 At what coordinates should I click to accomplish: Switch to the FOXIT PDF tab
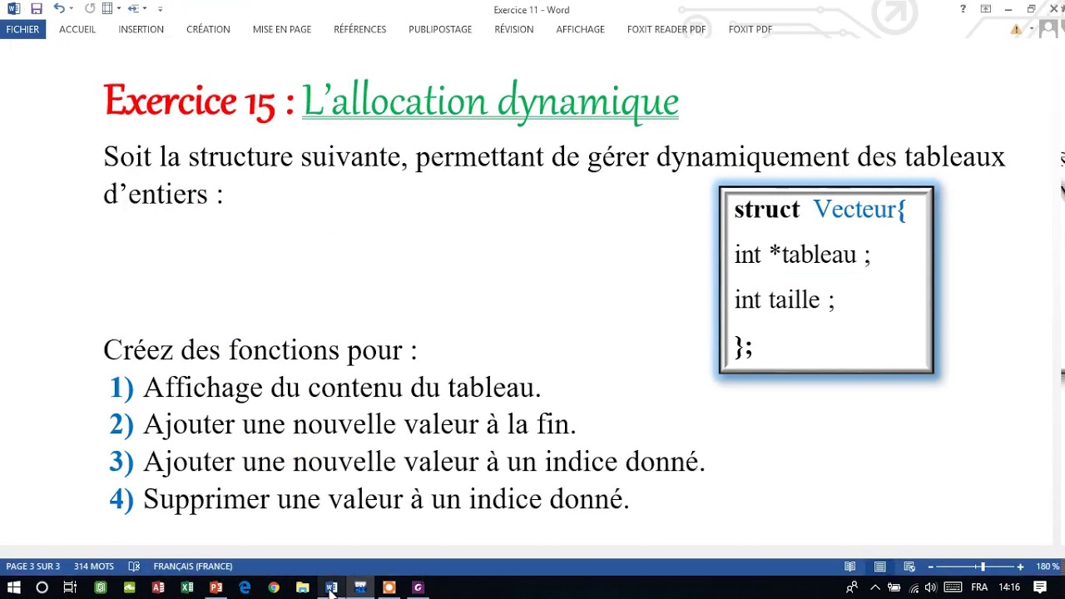pyautogui.click(x=750, y=29)
